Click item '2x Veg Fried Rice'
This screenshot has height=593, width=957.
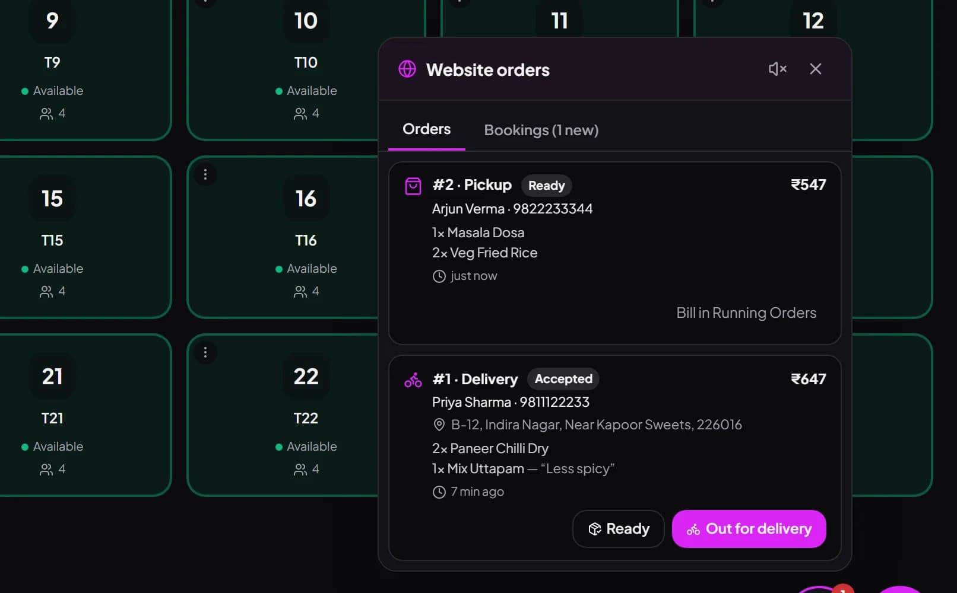[x=484, y=253]
